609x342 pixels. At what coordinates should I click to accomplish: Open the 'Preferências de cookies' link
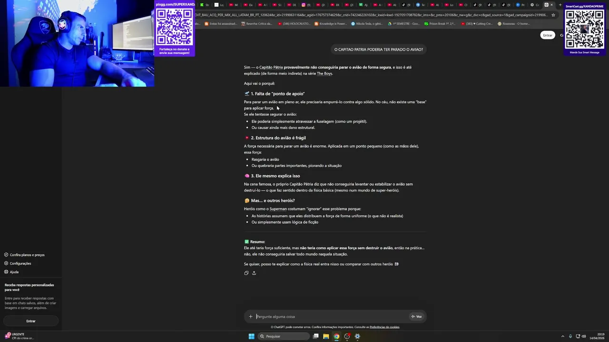[x=384, y=327]
